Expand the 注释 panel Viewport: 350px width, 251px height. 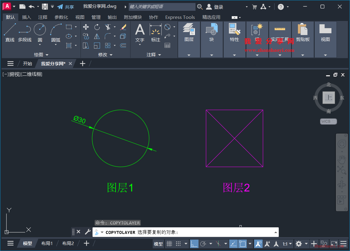click(154, 55)
